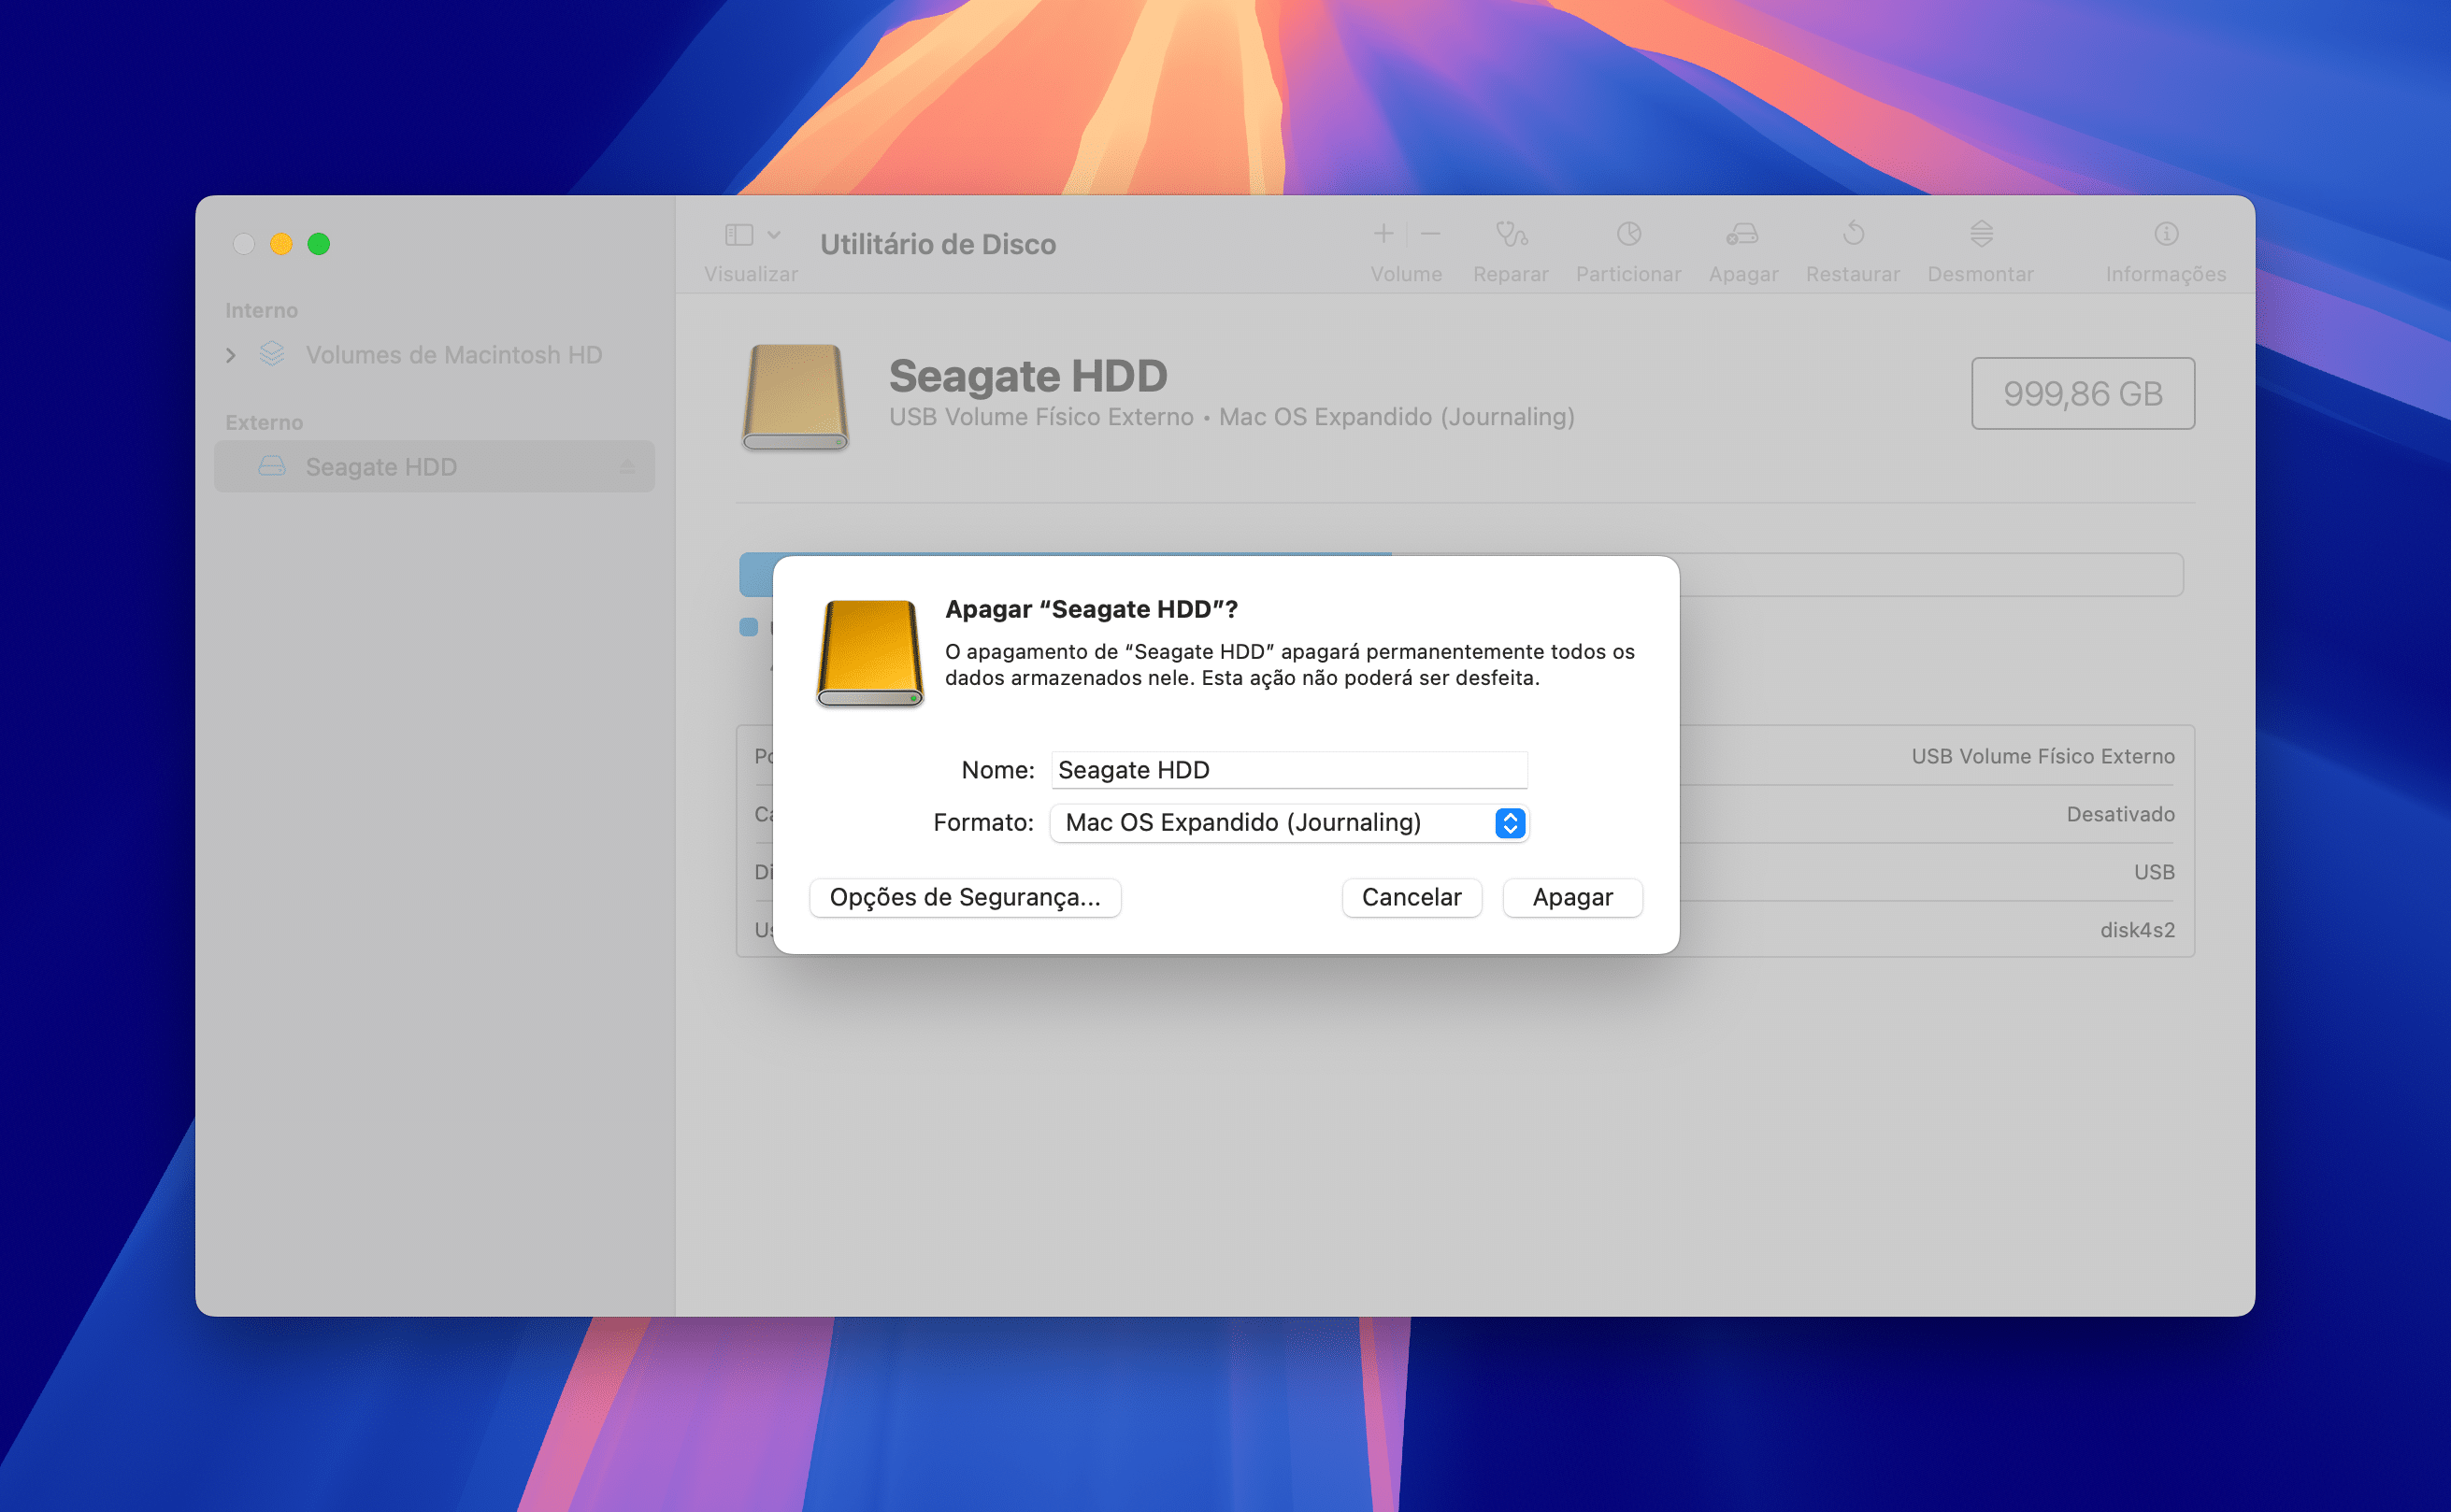Image resolution: width=2451 pixels, height=1512 pixels.
Task: Click the USB connection value in the table
Action: [x=2154, y=872]
